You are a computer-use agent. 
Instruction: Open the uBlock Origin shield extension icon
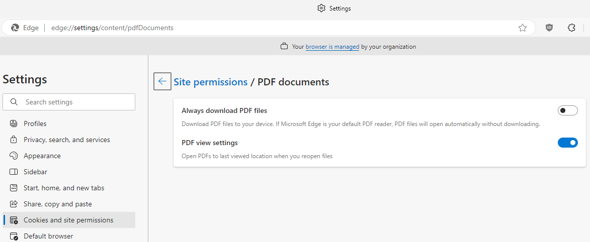(549, 28)
